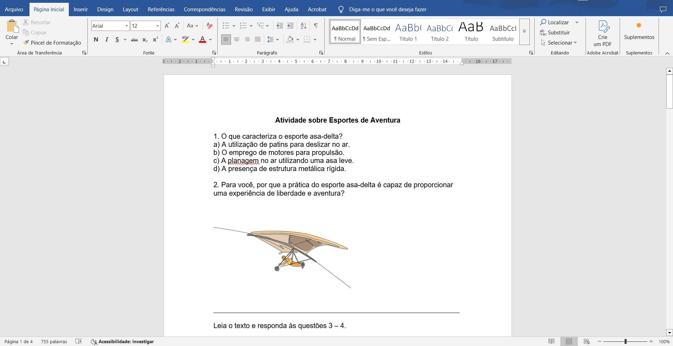Justify the paragraph text
The height and width of the screenshot is (346, 673).
click(258, 39)
